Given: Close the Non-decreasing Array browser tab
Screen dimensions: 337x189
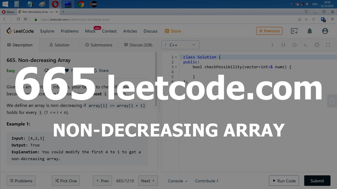Looking at the screenshot, I should [x=57, y=12].
